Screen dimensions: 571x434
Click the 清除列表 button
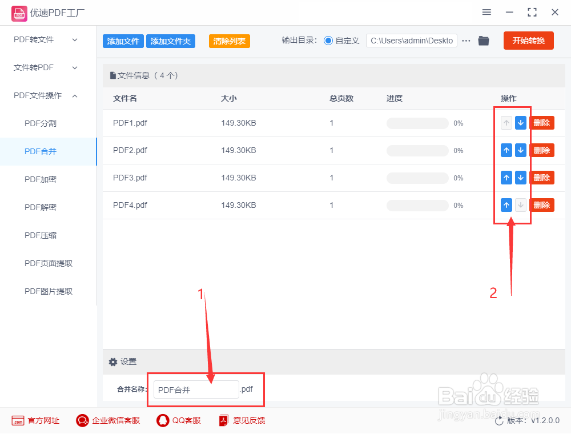point(230,41)
